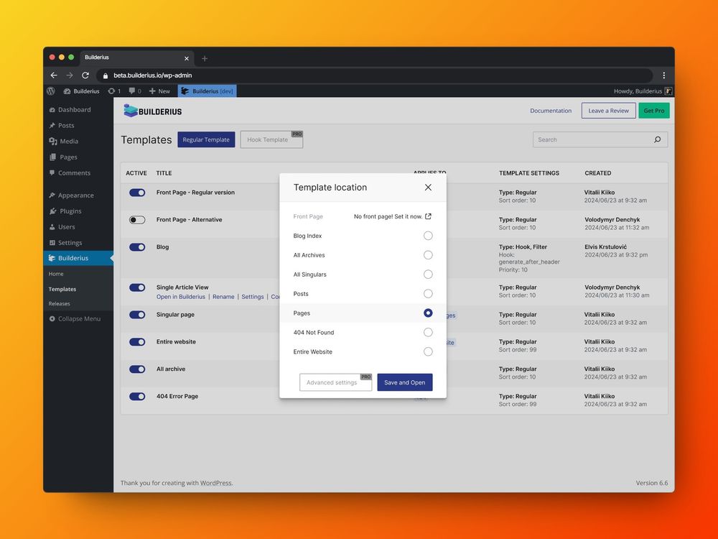Open the browser three-dot menu

663,75
